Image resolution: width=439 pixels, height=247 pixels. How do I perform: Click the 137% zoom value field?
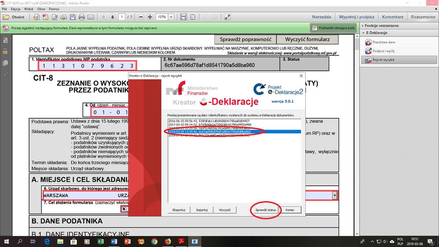point(162,17)
